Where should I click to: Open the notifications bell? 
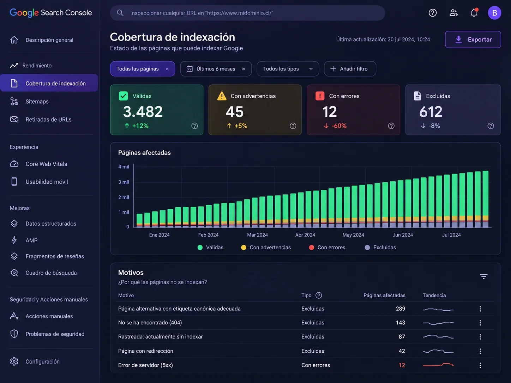point(474,13)
